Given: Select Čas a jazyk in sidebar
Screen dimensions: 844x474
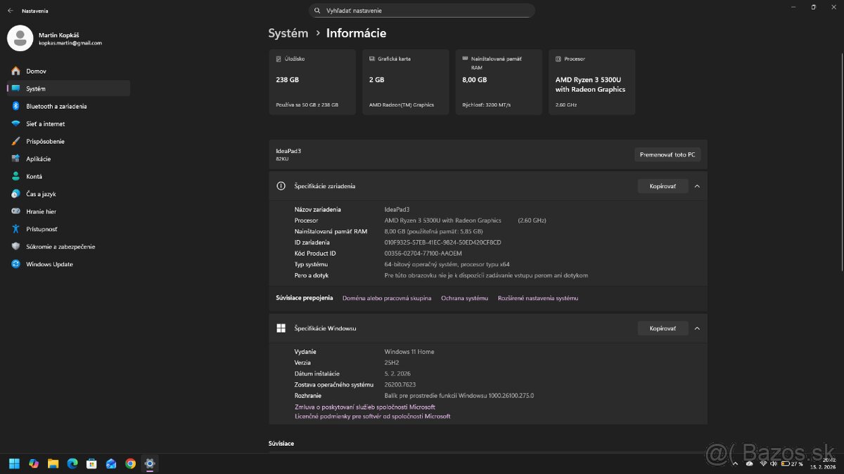Looking at the screenshot, I should [x=41, y=194].
